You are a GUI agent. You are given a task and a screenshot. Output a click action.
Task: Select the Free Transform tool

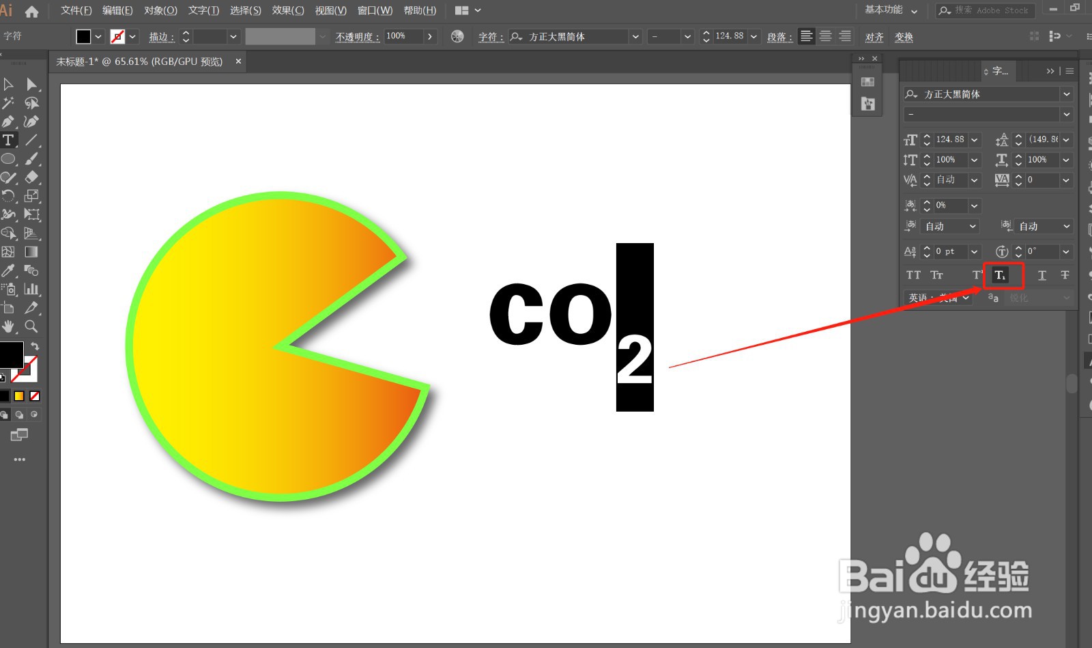click(31, 214)
